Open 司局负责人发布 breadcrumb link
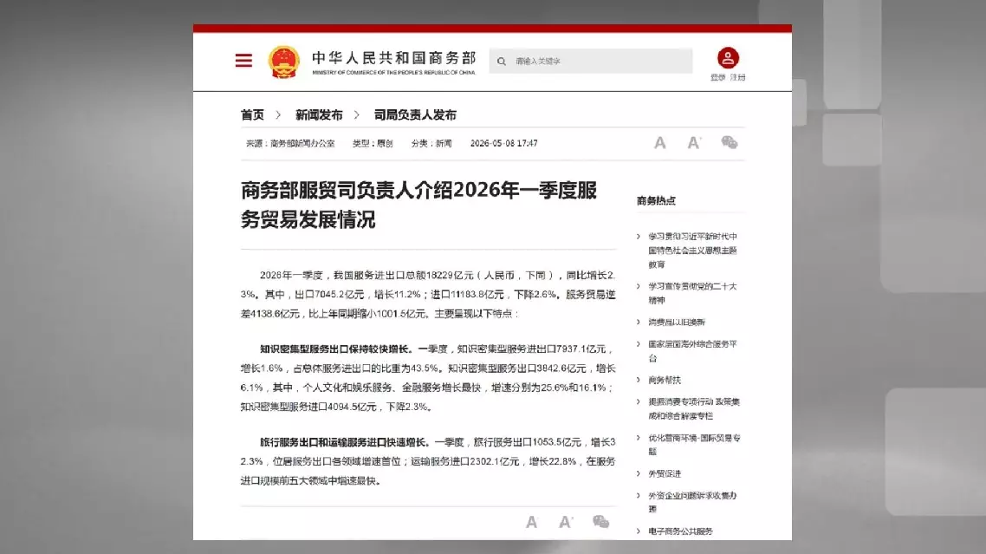Screen dimensions: 986x554 [x=415, y=115]
